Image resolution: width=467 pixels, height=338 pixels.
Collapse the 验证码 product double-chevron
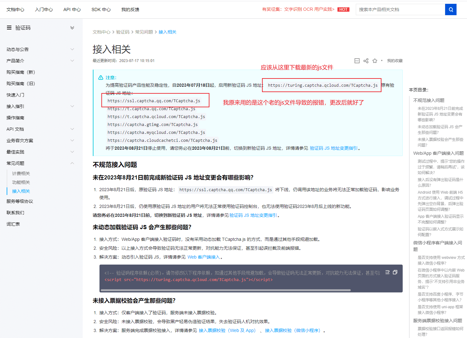pos(72,28)
